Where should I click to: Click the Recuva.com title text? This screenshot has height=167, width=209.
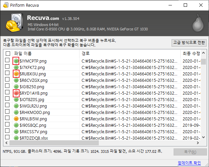coord(43,18)
